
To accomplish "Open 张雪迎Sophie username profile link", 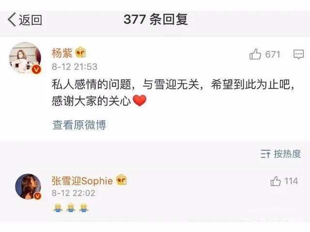I will pyautogui.click(x=82, y=181).
